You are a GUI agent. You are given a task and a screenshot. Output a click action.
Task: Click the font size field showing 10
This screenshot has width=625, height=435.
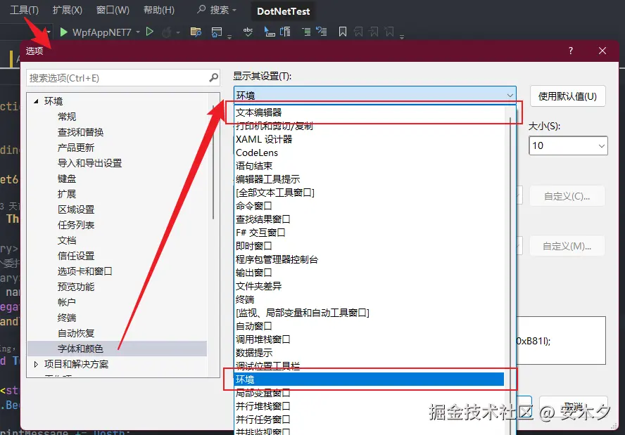pos(568,145)
